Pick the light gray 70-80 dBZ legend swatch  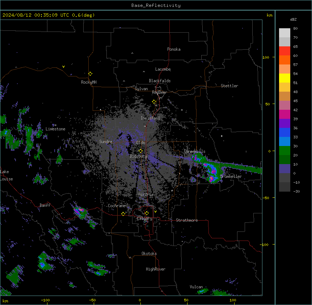pos(284,33)
